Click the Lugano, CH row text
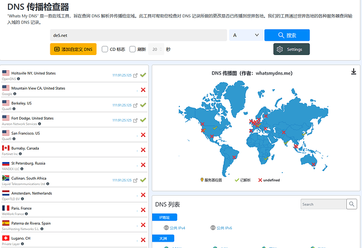Viewport: 362px width, 248px height. (x=21, y=238)
